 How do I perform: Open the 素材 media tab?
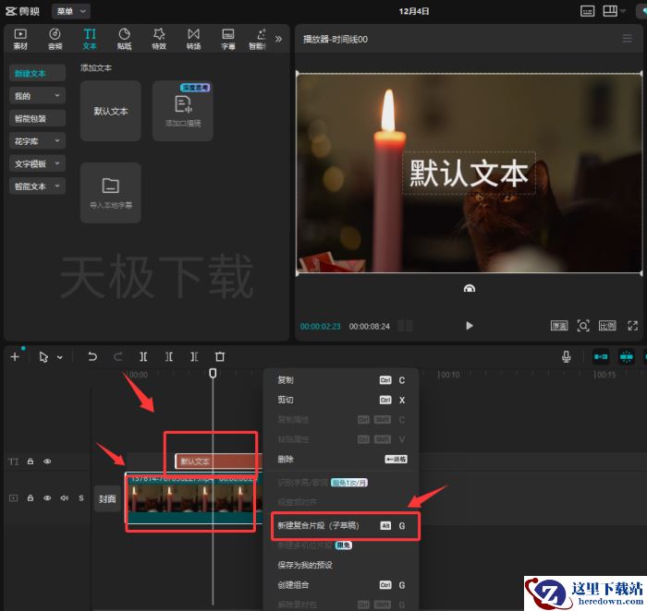point(20,39)
